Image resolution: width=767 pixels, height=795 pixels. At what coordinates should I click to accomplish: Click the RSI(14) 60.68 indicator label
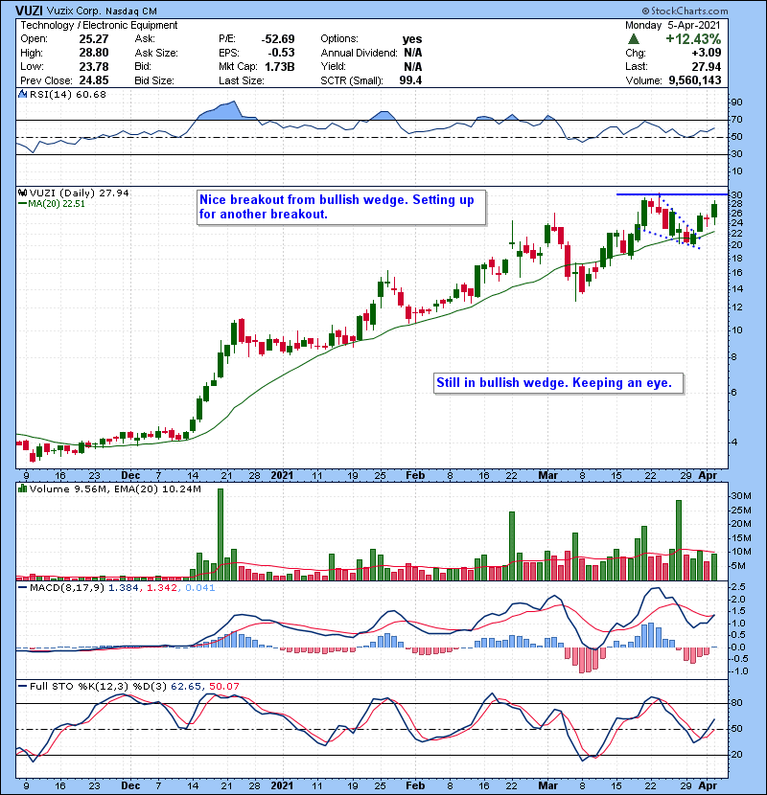pyautogui.click(x=68, y=94)
